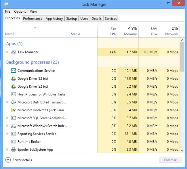This screenshot has width=187, height=169.
Task: Click the Google Drive icon in 17.0 MB row
Action: click(14, 79)
